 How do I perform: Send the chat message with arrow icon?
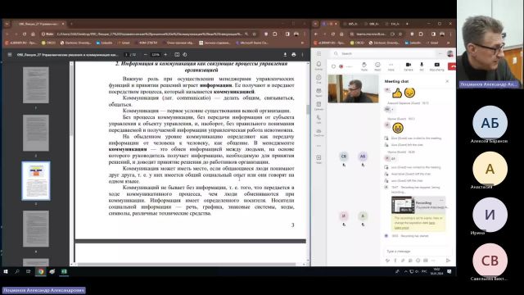[448, 261]
